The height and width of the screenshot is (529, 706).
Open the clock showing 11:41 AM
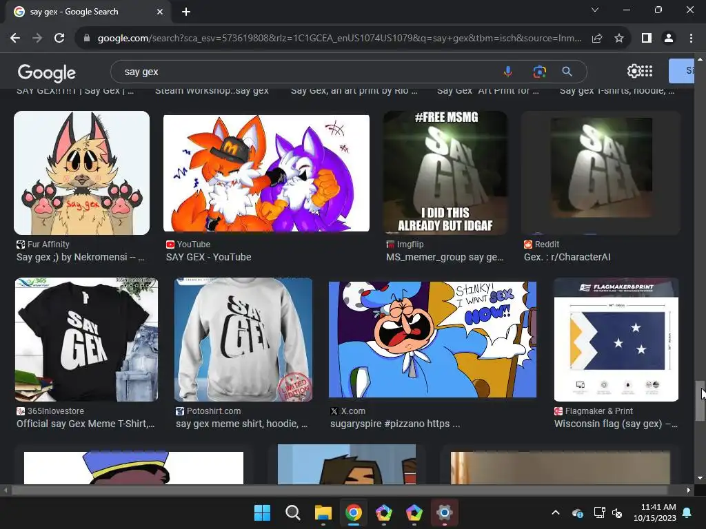tap(655, 512)
